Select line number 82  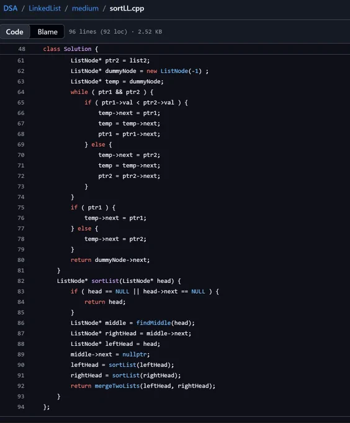click(20, 281)
